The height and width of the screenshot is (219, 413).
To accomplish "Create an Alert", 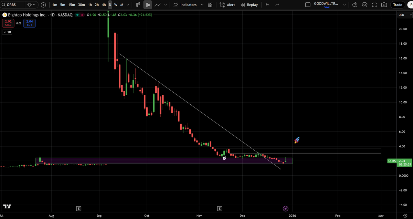I will point(227,5).
